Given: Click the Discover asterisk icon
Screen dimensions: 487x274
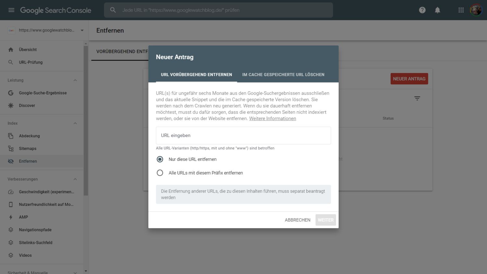Looking at the screenshot, I should coord(11,106).
